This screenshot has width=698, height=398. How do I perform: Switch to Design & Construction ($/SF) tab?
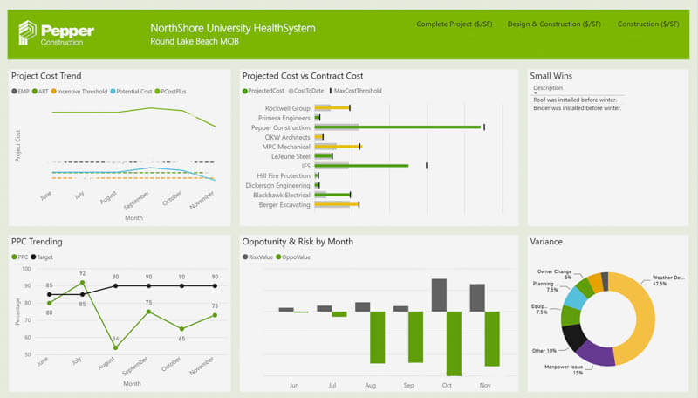pos(554,24)
